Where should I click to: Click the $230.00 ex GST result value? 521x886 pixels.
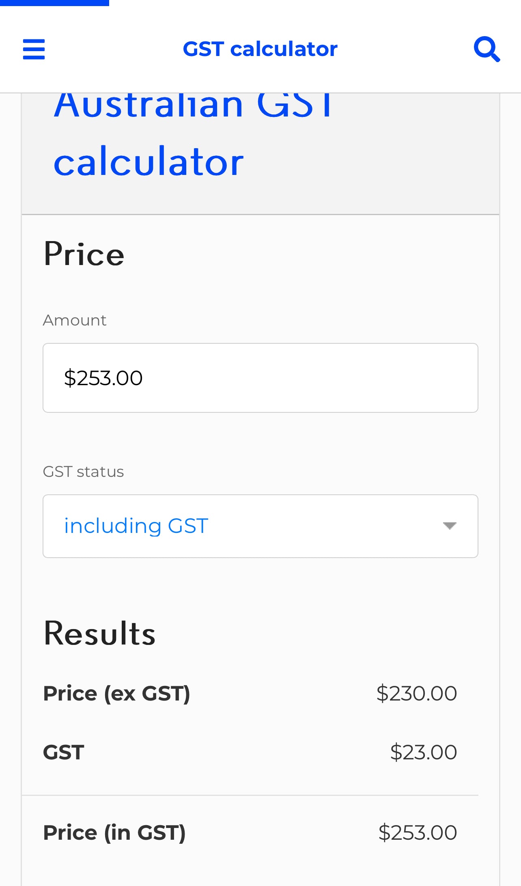(x=417, y=693)
